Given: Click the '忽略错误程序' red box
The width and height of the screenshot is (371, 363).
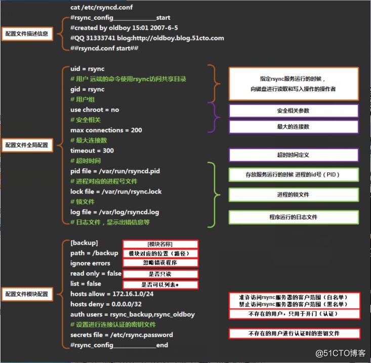Looking at the screenshot, I should pyautogui.click(x=160, y=263).
